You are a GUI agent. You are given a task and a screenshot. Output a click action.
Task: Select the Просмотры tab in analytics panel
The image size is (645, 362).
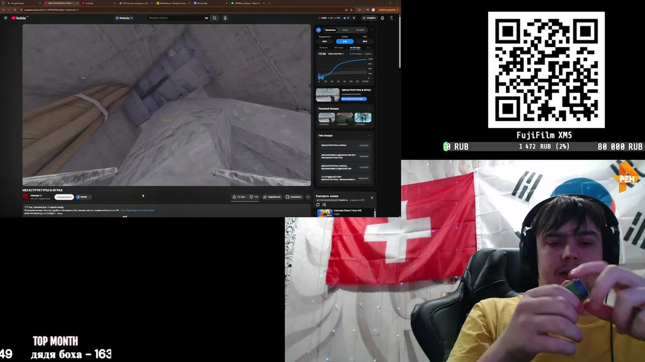pyautogui.click(x=330, y=30)
